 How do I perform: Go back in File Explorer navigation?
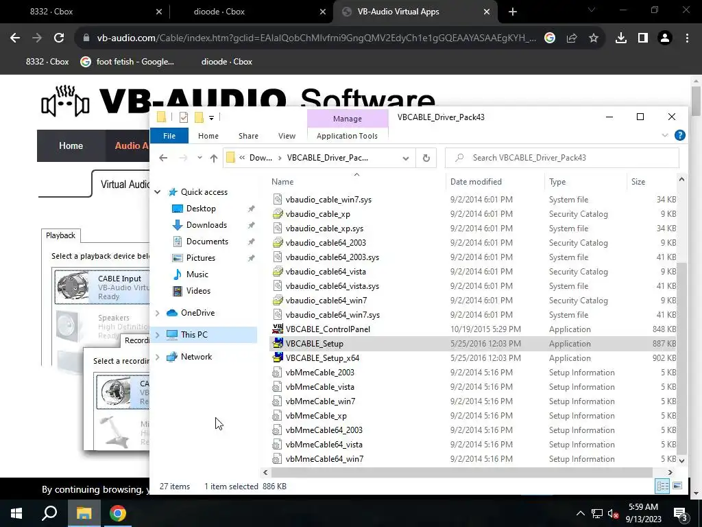click(163, 158)
